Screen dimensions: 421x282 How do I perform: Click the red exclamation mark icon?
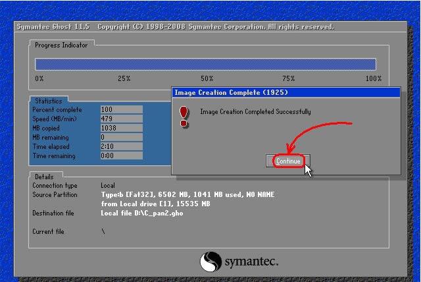[x=184, y=117]
